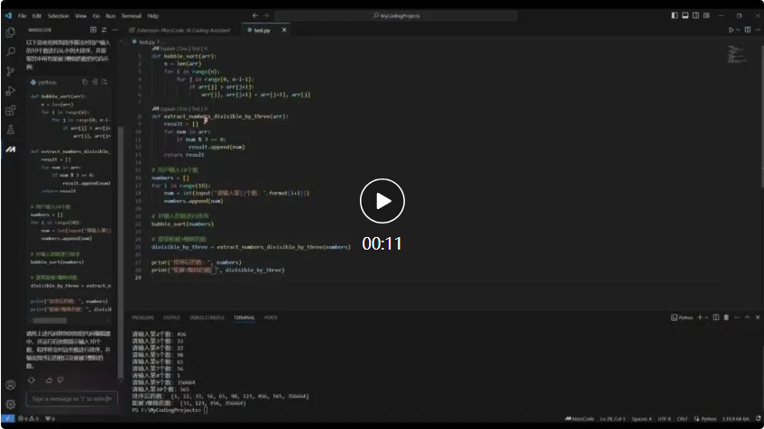Open the Explorer view in activity bar

(x=10, y=34)
